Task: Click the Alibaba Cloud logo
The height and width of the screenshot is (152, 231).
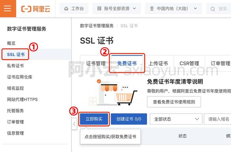Action: (x=36, y=9)
